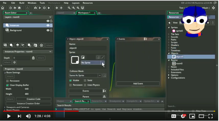The width and height of the screenshot is (219, 121).
Task: Create new background layer icon
Action: click(x=5, y=45)
